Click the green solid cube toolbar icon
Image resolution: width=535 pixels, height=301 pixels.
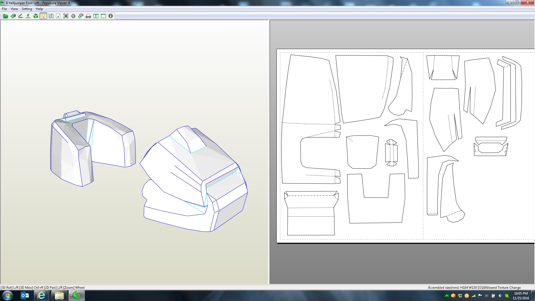tap(36, 16)
